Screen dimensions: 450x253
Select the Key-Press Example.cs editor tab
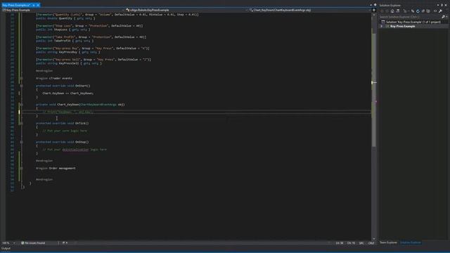(x=16, y=5)
